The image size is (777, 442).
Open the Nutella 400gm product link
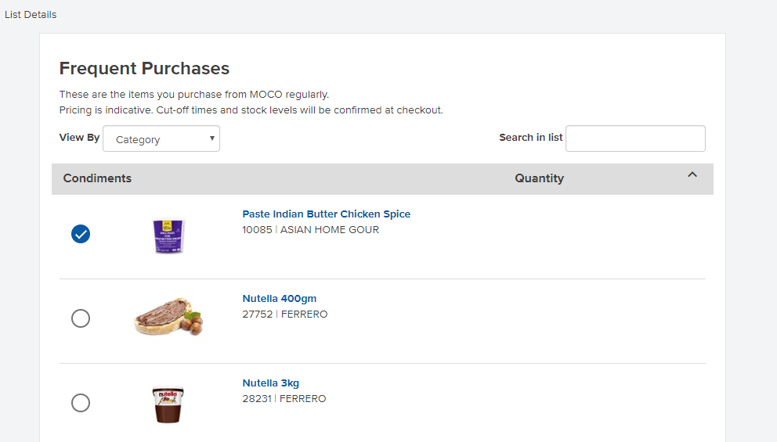click(x=280, y=299)
